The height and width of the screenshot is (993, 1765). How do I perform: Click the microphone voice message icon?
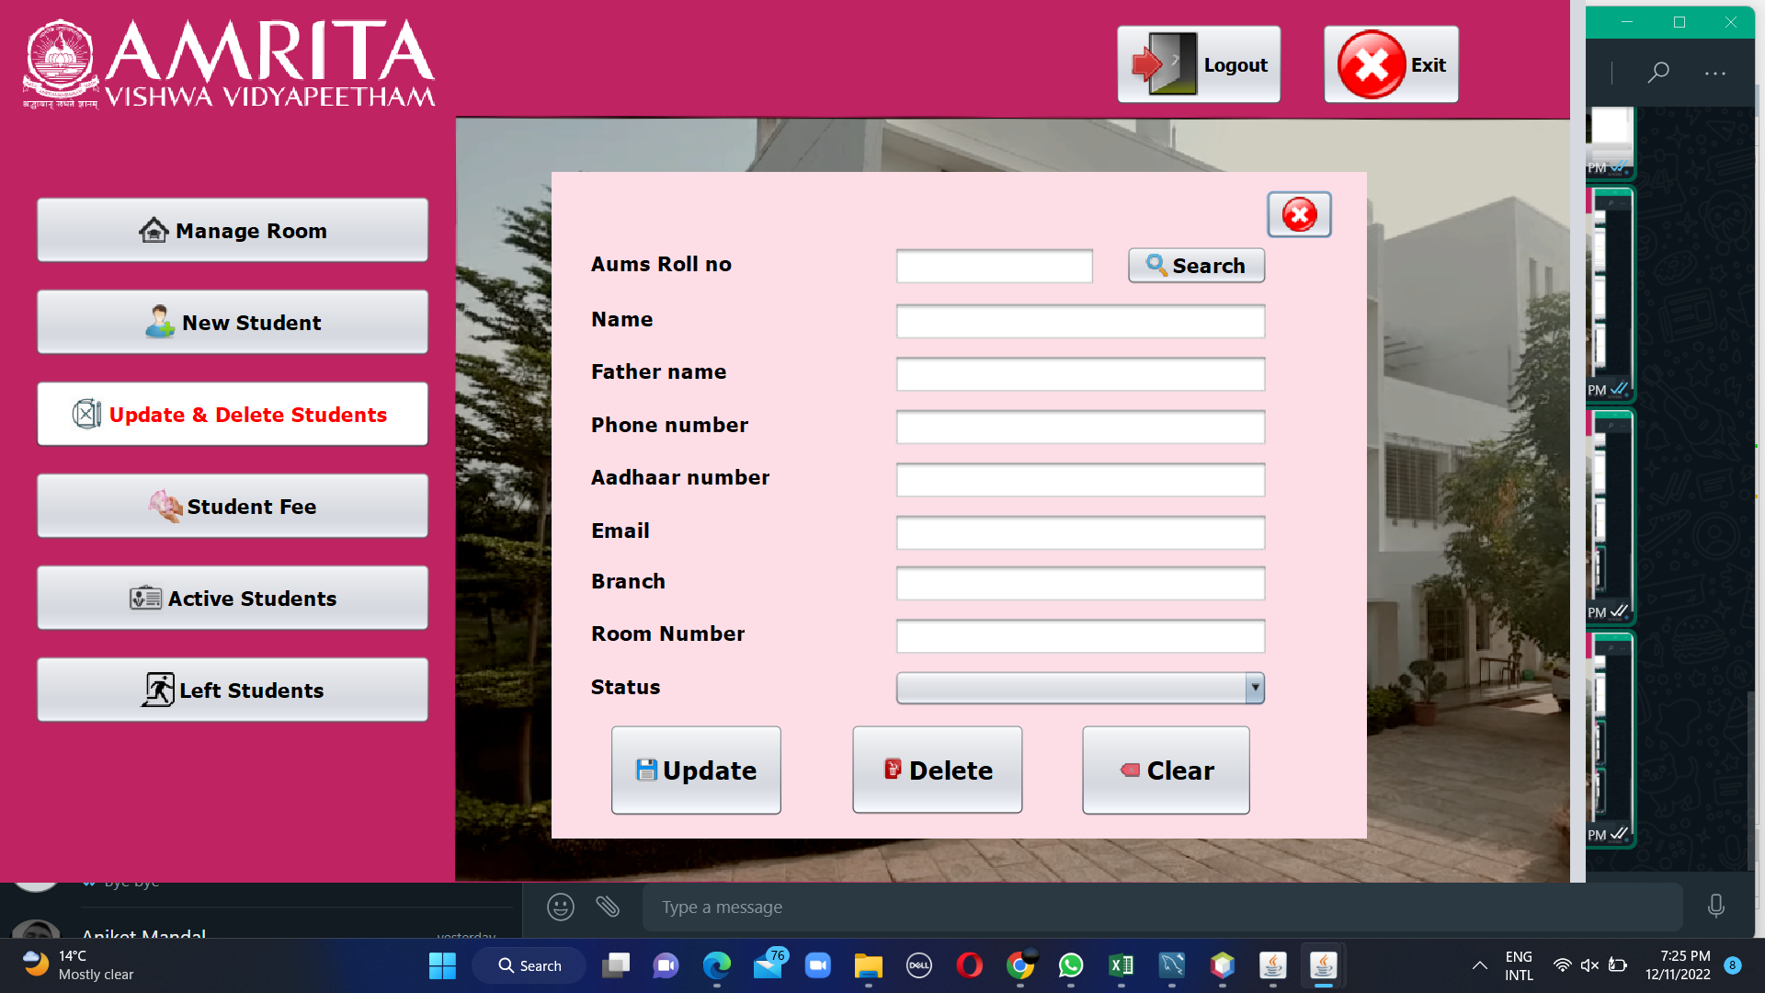point(1715,907)
